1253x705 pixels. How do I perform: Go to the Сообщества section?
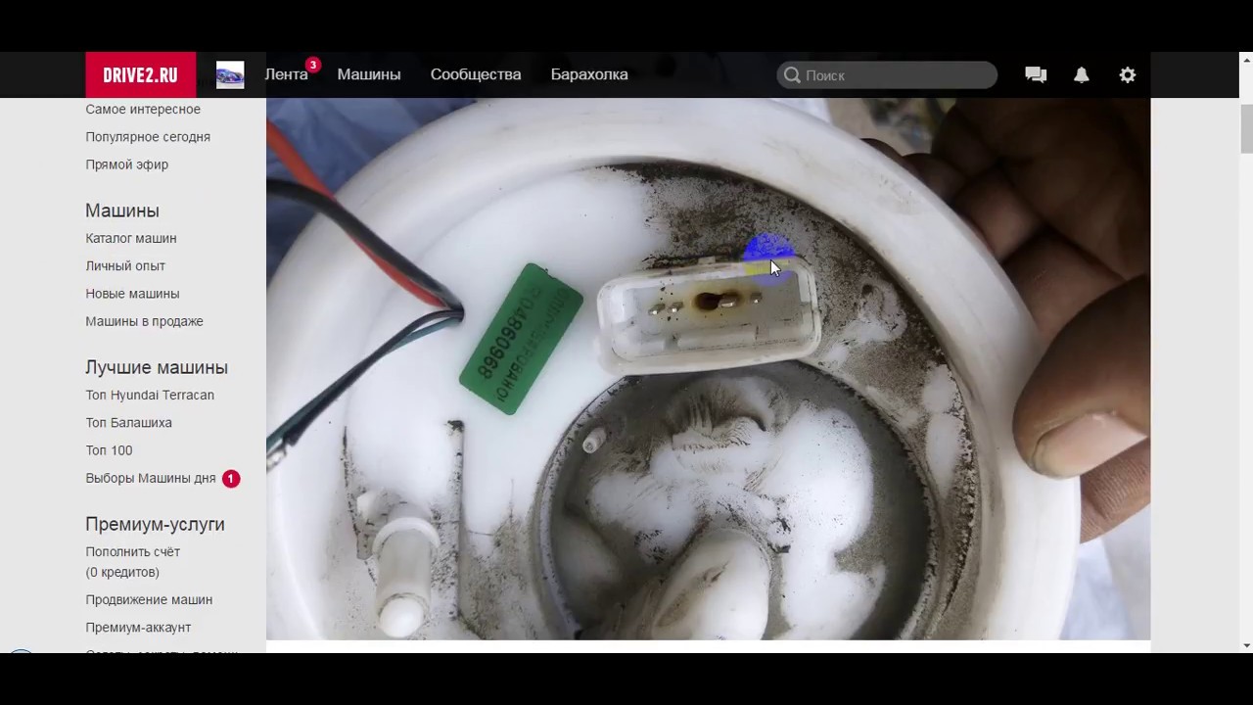tap(476, 74)
